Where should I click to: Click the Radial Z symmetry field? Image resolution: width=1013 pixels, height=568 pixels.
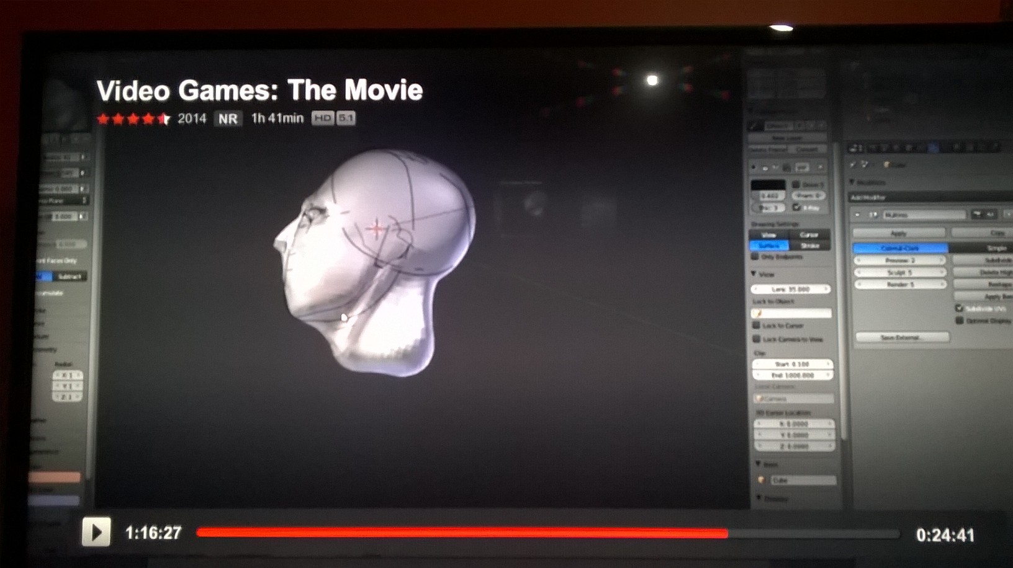(66, 396)
